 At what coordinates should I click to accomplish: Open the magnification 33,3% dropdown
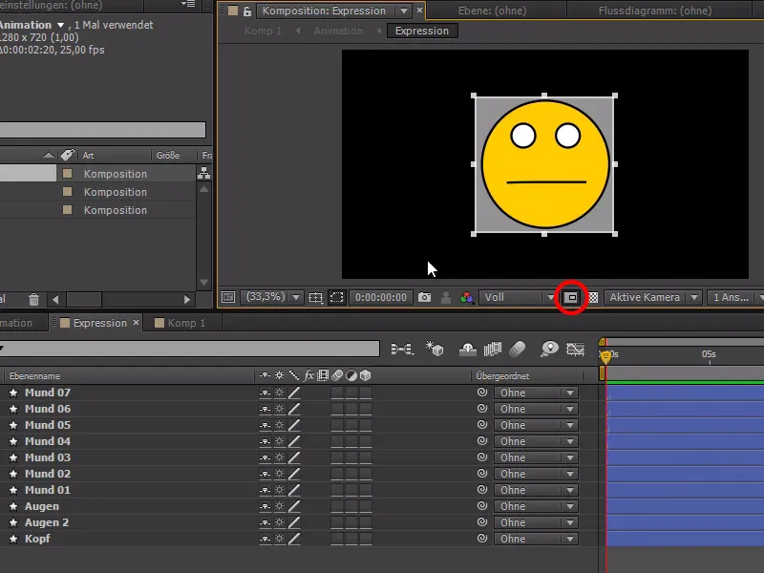tap(271, 297)
